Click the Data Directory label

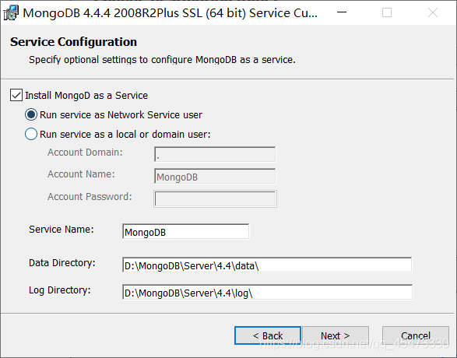pos(62,263)
